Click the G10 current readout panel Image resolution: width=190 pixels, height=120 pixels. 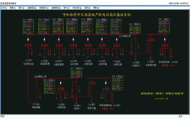[x=28, y=28]
